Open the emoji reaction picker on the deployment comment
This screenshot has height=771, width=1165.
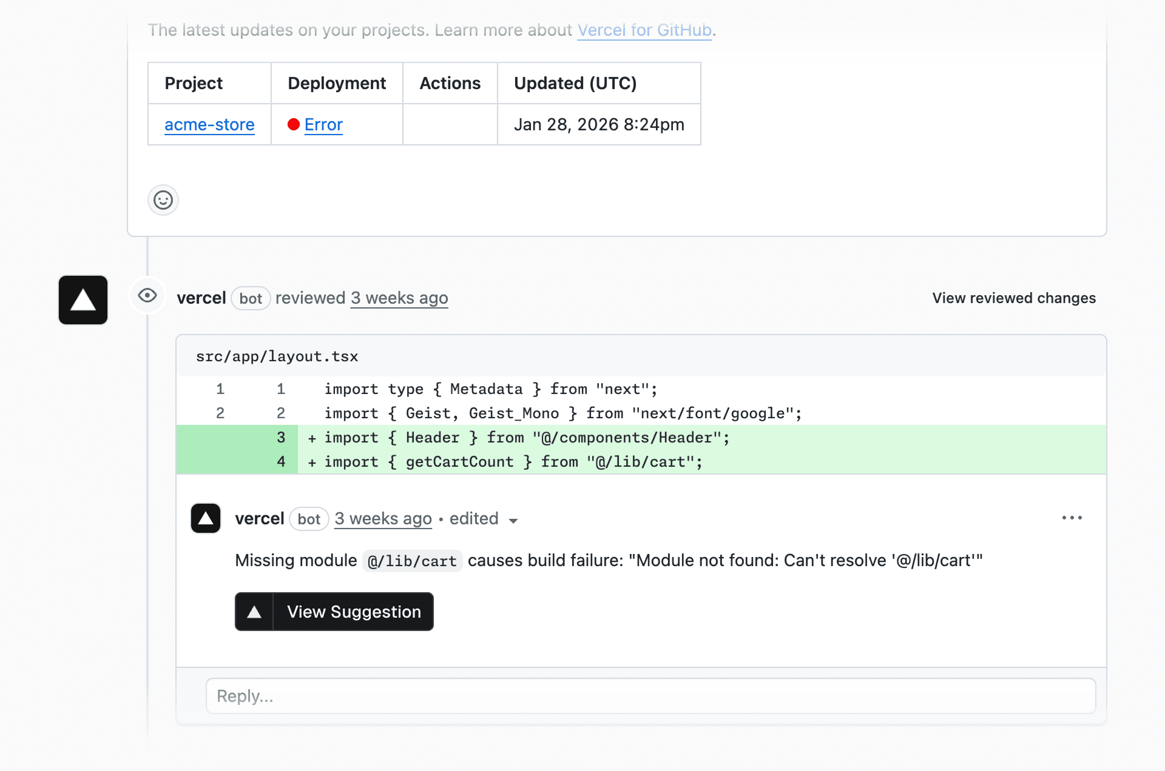click(163, 200)
